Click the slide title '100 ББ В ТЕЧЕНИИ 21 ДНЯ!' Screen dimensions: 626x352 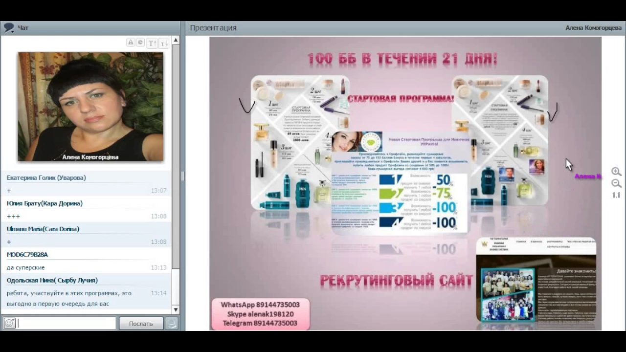[x=402, y=59]
